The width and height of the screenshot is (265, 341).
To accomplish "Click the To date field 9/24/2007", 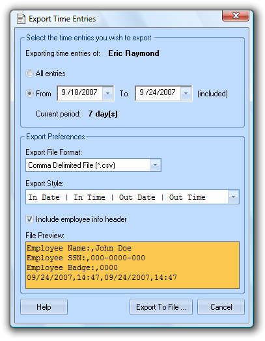I will pos(158,93).
